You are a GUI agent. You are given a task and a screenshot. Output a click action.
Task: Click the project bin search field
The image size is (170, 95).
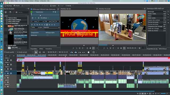pyautogui.click(x=23, y=12)
